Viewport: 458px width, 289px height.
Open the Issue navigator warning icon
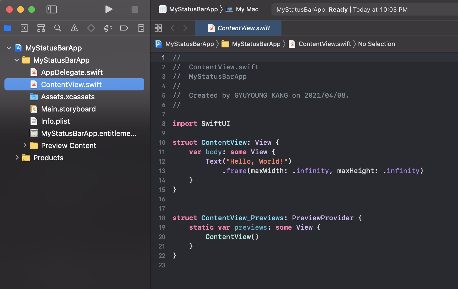point(74,28)
